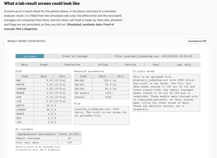Click the LYMPH% value 36.5
This screenshot has height=158, width=217.
[x=44, y=110]
